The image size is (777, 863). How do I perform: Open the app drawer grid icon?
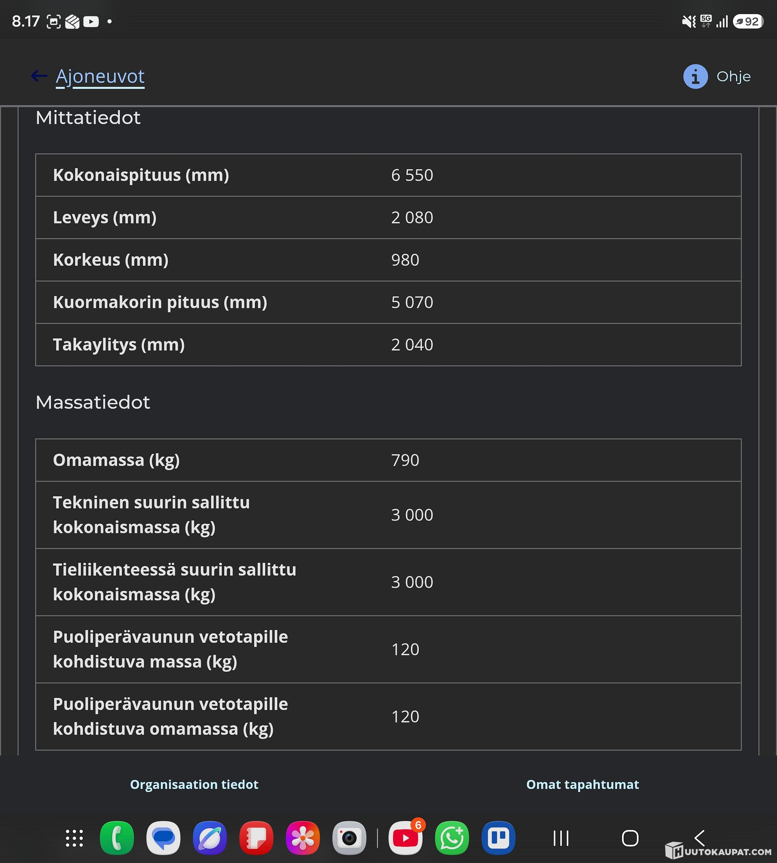[74, 838]
